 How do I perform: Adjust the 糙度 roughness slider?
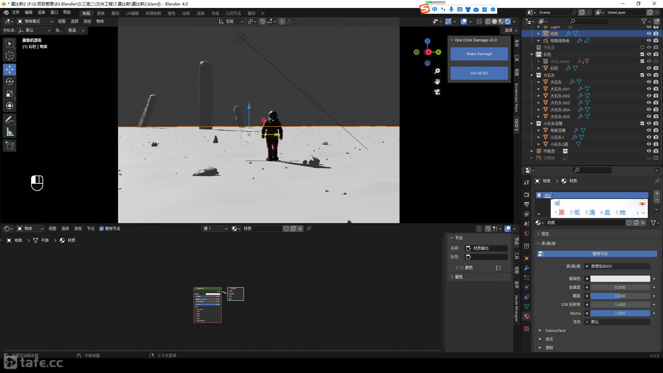pos(620,296)
